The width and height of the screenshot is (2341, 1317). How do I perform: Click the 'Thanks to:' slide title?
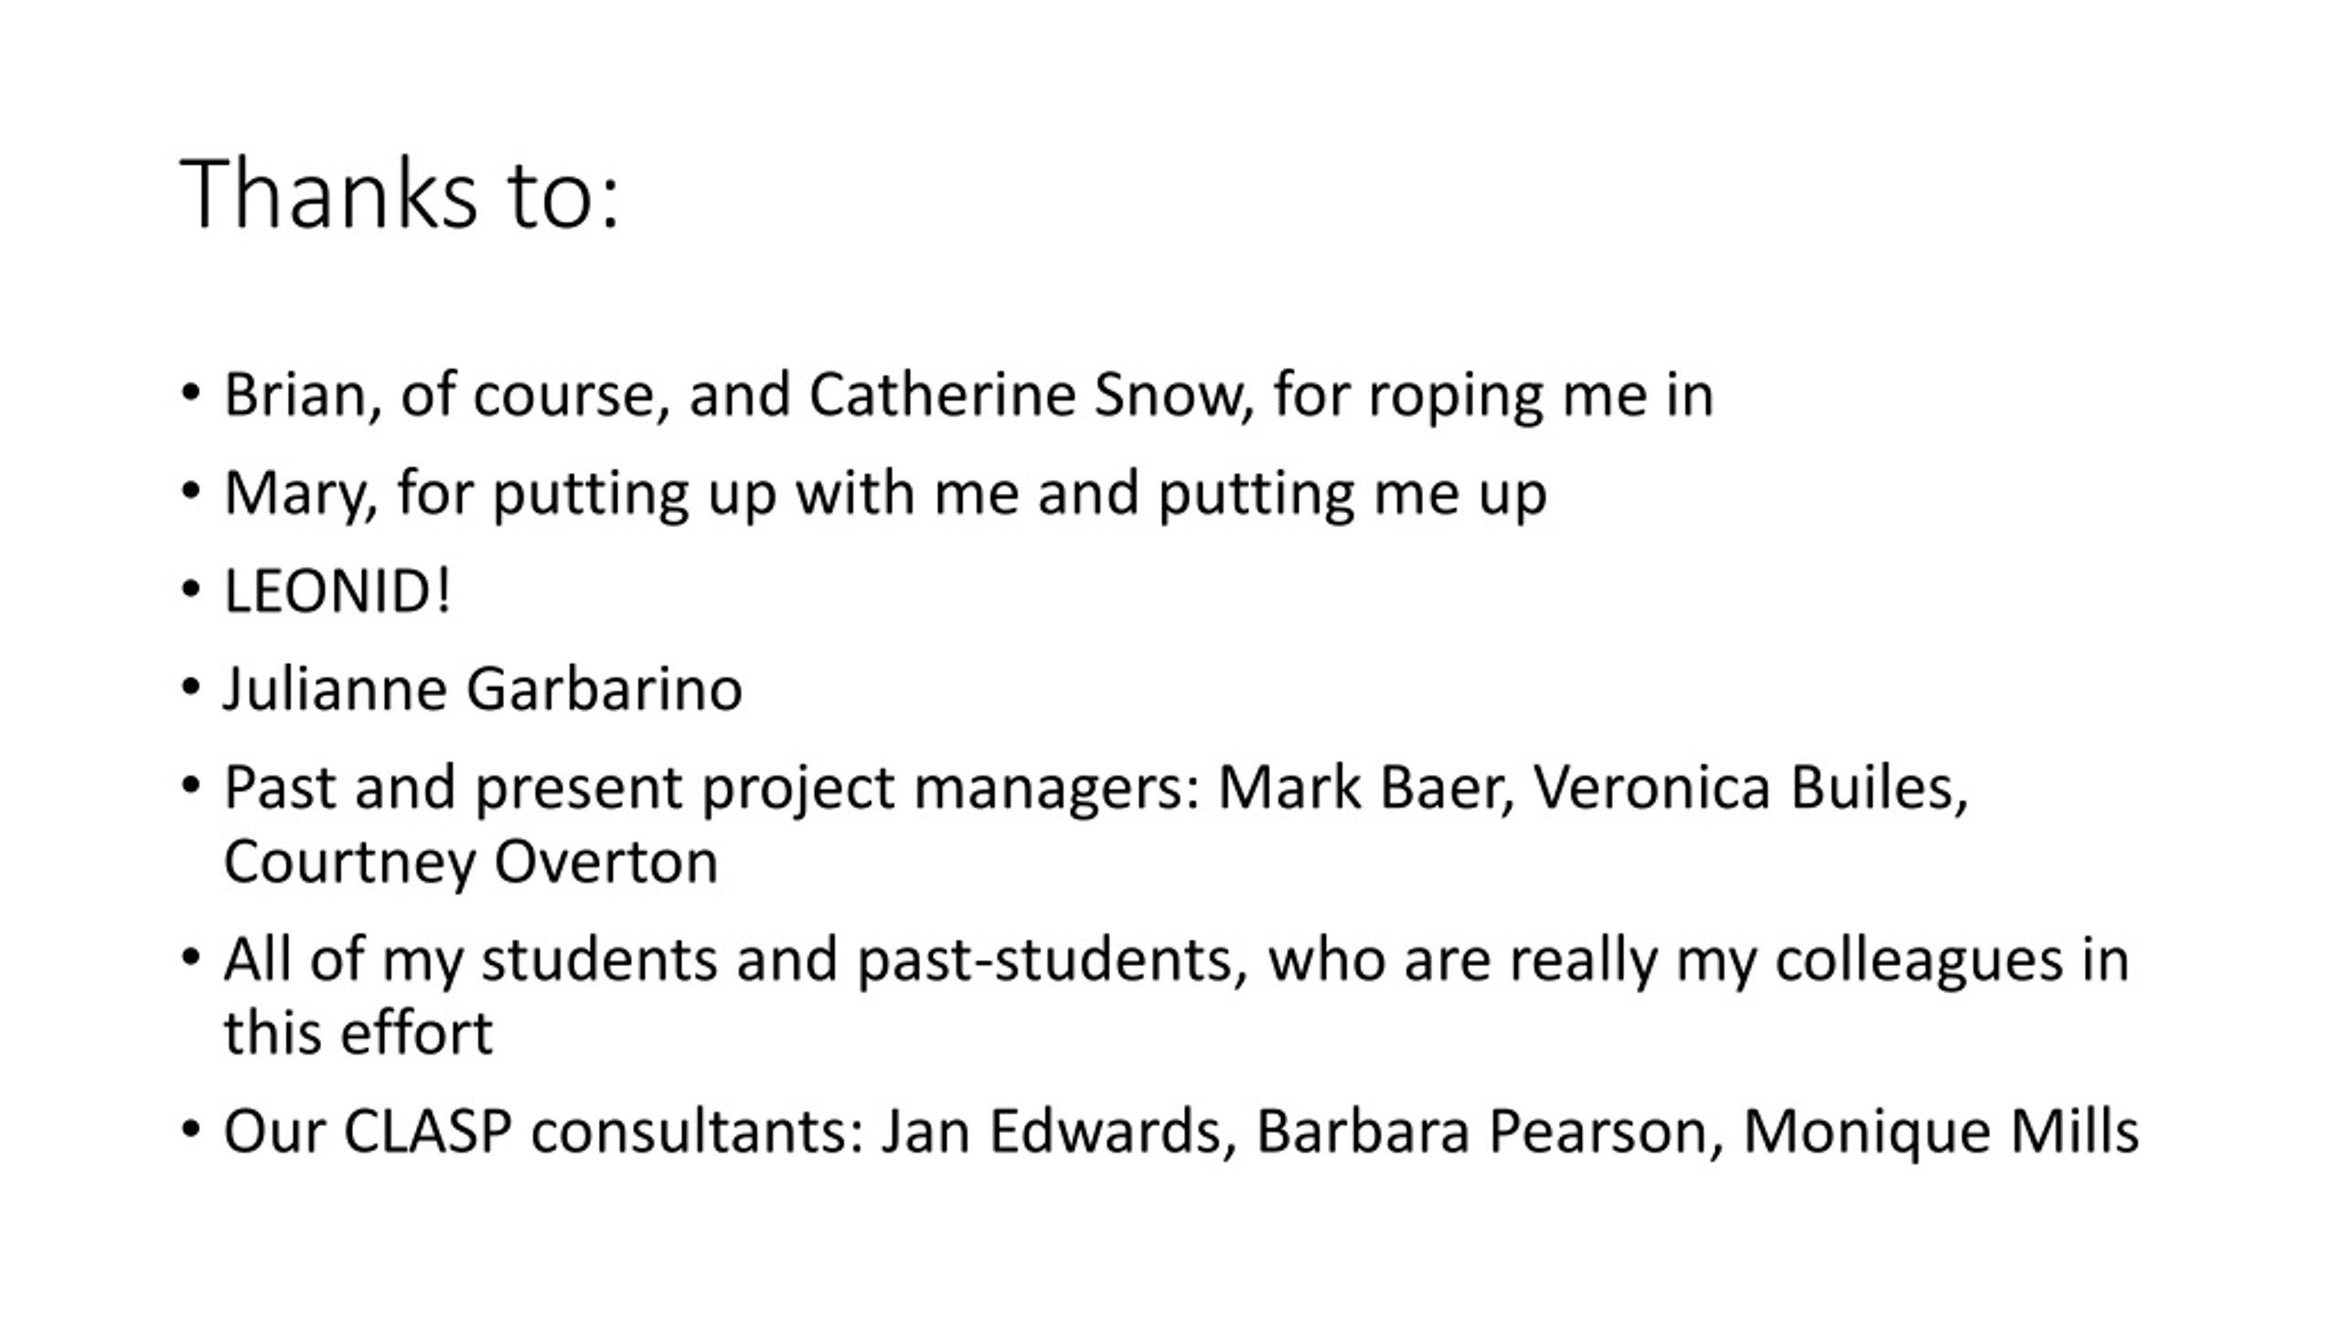point(401,195)
